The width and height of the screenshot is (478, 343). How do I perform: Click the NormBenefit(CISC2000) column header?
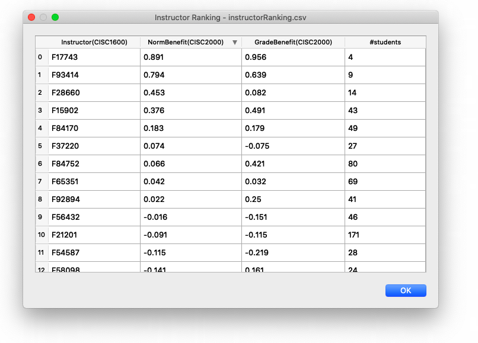(184, 42)
